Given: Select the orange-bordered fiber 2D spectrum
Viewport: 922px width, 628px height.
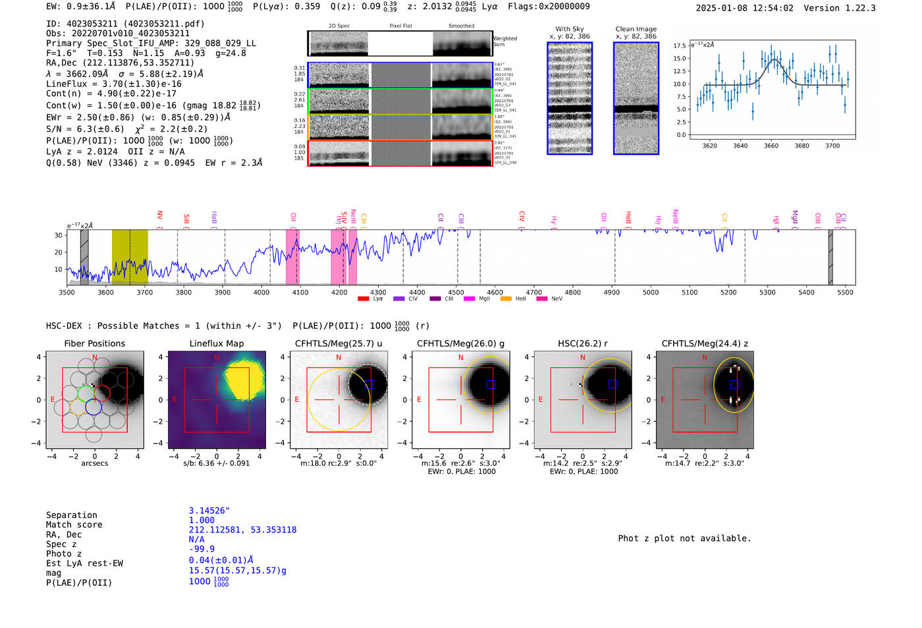Looking at the screenshot, I should 400,127.
